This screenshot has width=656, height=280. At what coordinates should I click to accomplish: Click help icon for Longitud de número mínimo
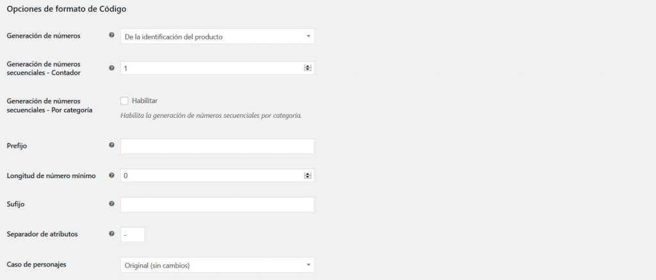(x=112, y=176)
